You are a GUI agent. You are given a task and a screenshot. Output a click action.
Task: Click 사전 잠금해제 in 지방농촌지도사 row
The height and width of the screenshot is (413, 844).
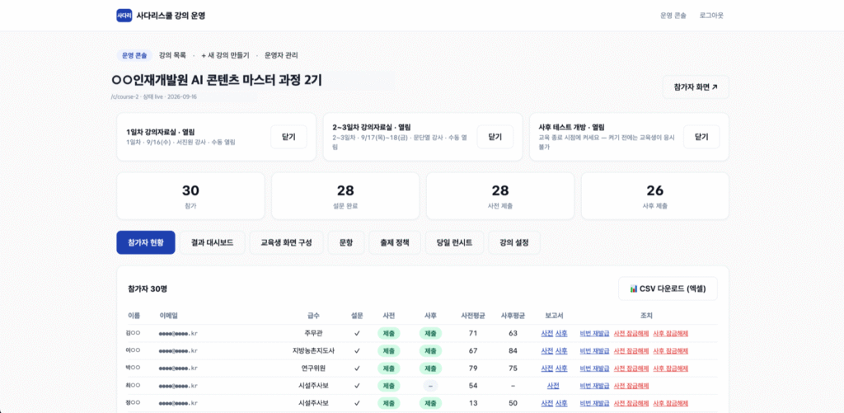pos(631,351)
